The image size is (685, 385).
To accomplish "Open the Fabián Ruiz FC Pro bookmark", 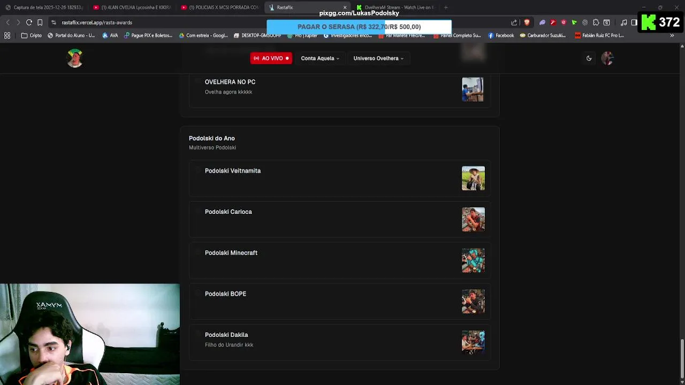I will 599,35.
